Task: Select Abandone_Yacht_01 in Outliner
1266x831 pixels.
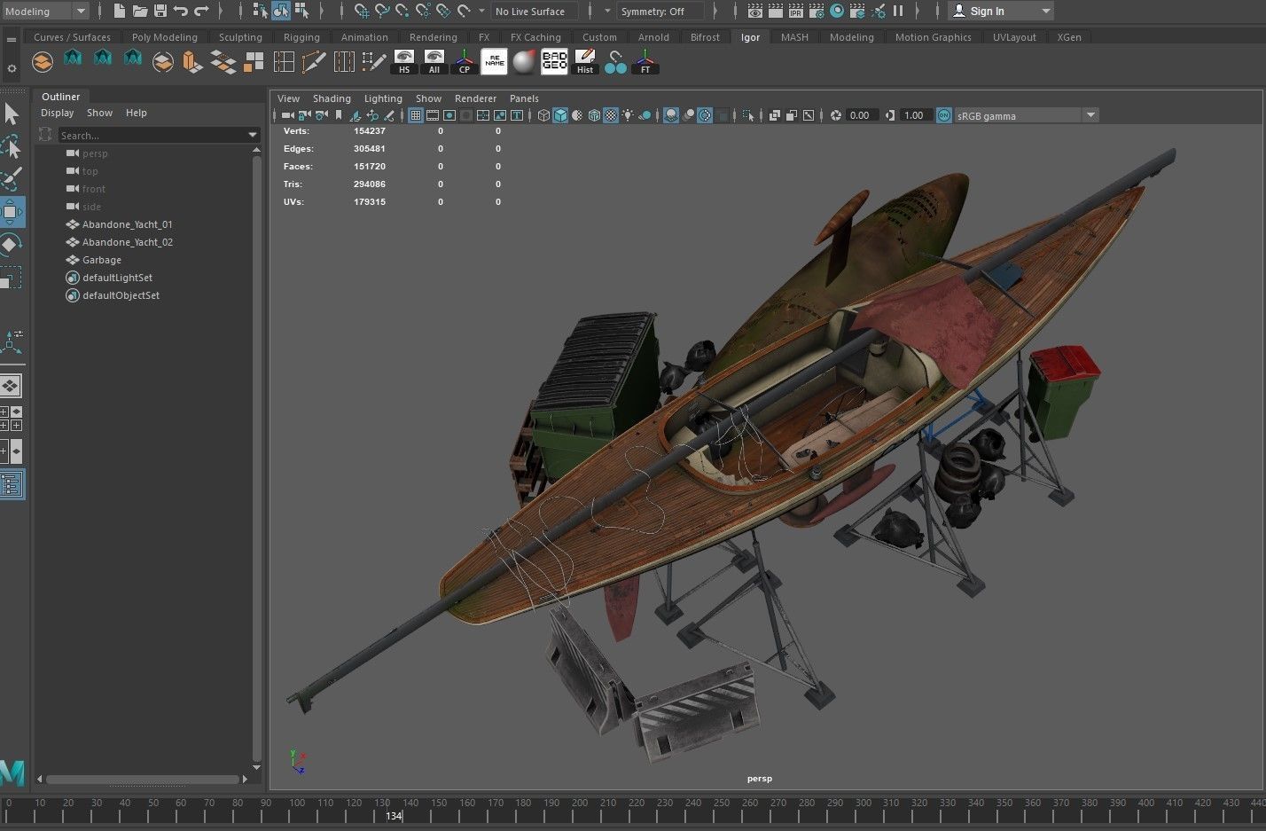Action: [x=127, y=224]
